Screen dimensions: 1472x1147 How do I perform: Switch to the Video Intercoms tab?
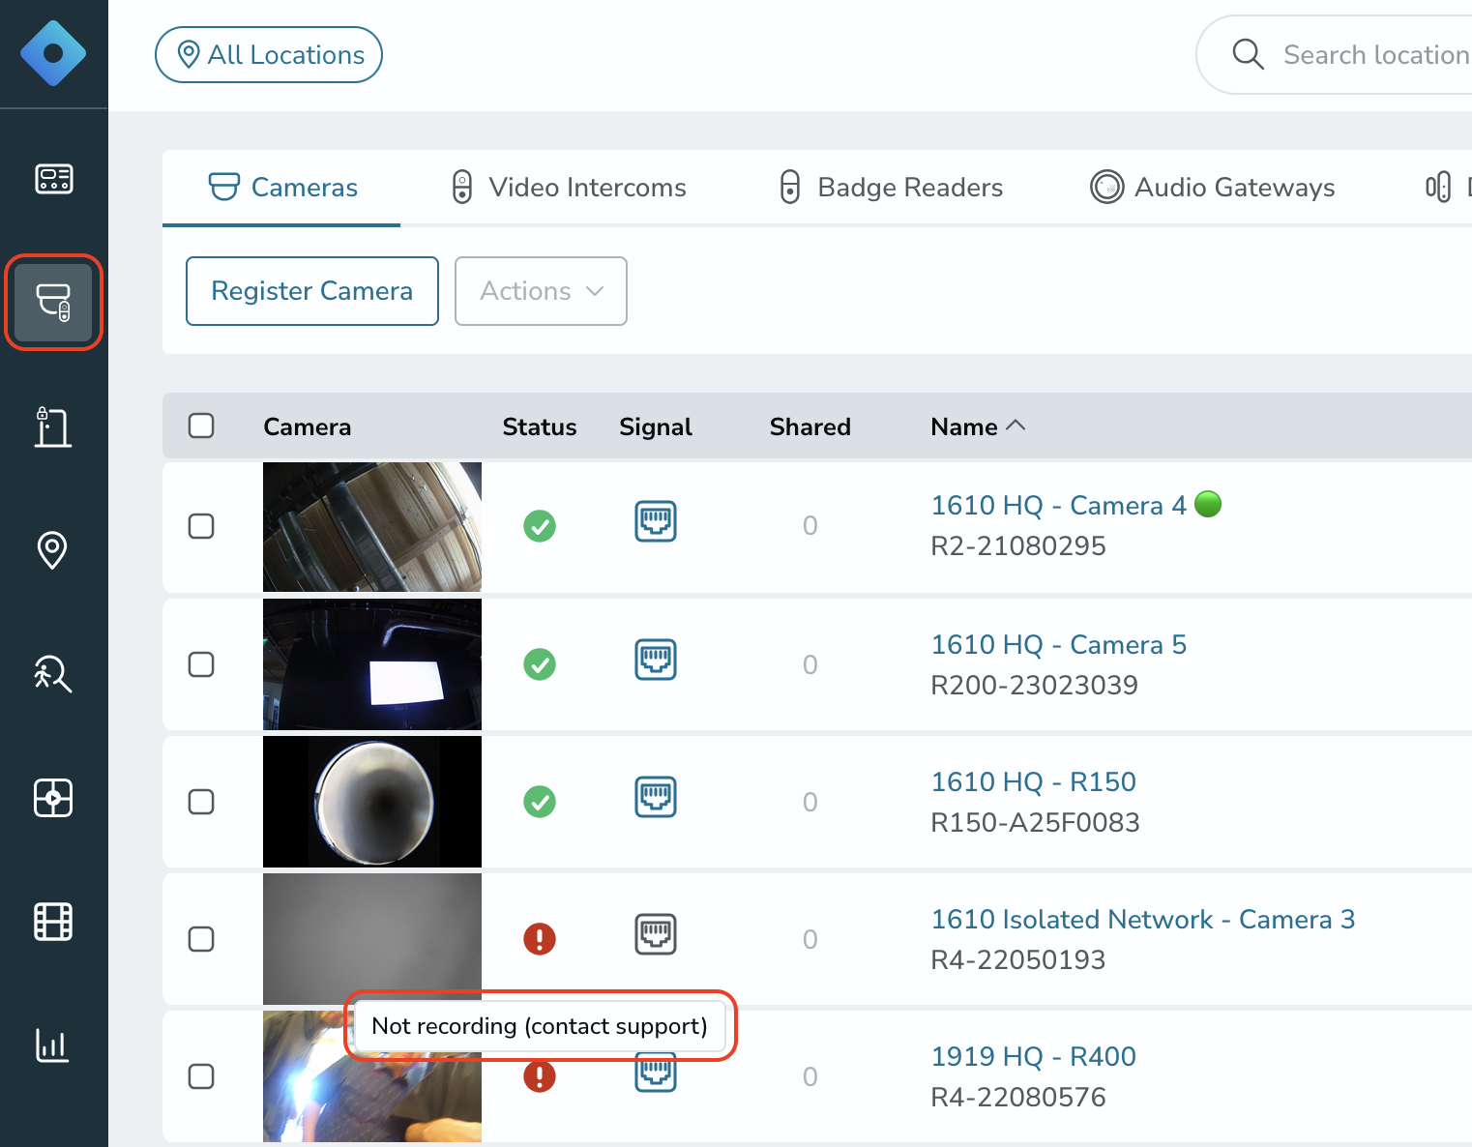click(569, 187)
